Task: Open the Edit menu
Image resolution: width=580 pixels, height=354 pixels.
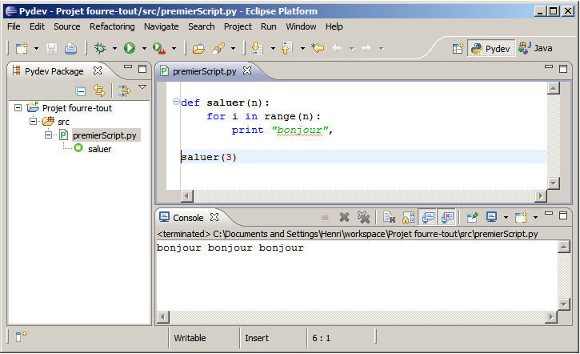Action: 37,26
